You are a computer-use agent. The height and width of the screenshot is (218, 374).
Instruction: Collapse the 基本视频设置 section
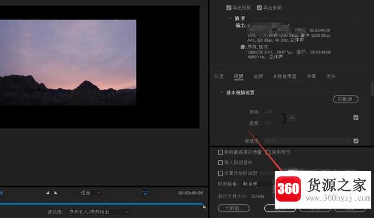pyautogui.click(x=222, y=92)
